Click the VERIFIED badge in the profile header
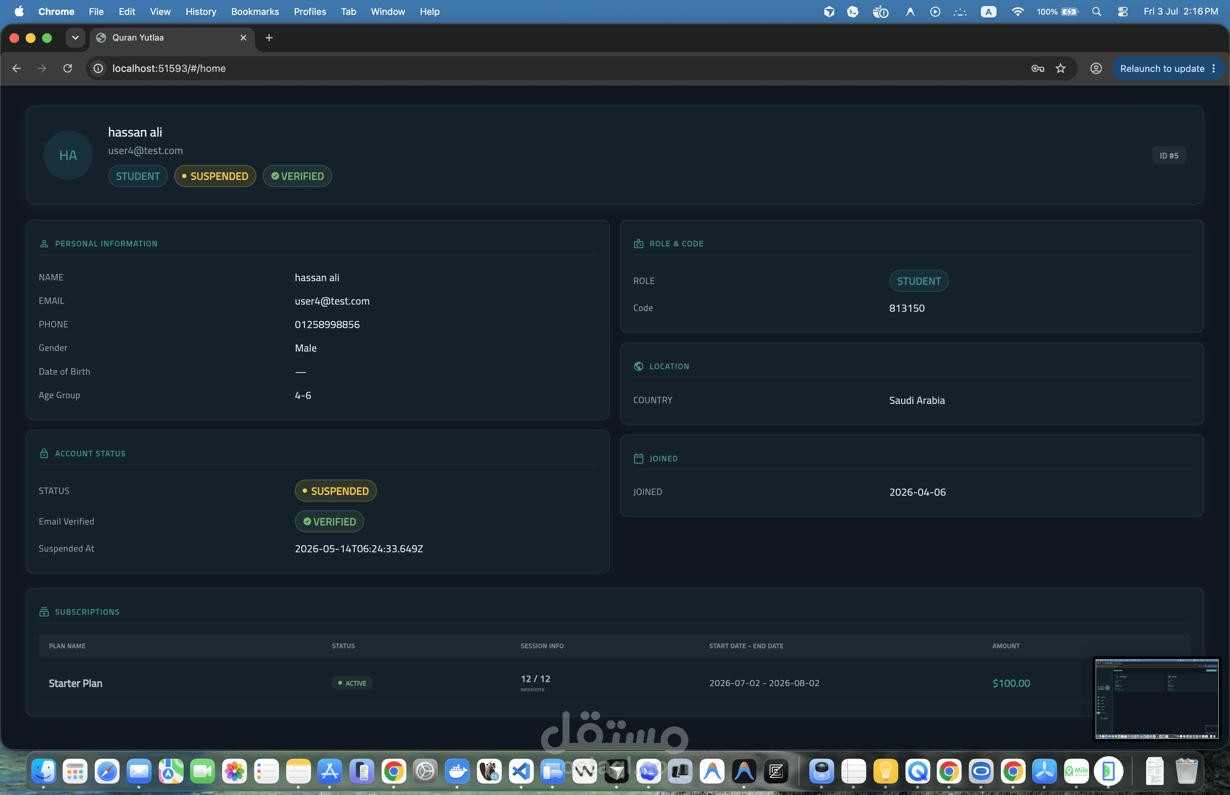The height and width of the screenshot is (795, 1230). 297,176
